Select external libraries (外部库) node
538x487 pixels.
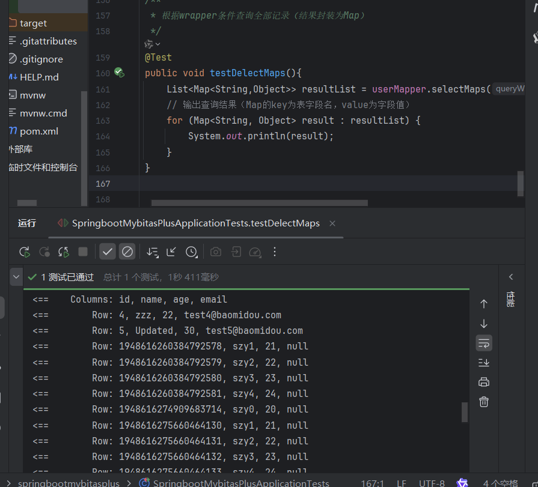point(20,150)
